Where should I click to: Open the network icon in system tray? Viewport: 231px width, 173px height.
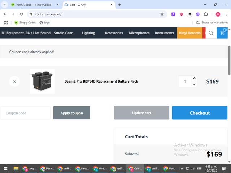(x=187, y=169)
